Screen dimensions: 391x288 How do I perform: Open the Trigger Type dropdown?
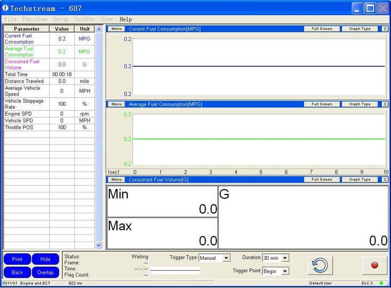point(226,258)
